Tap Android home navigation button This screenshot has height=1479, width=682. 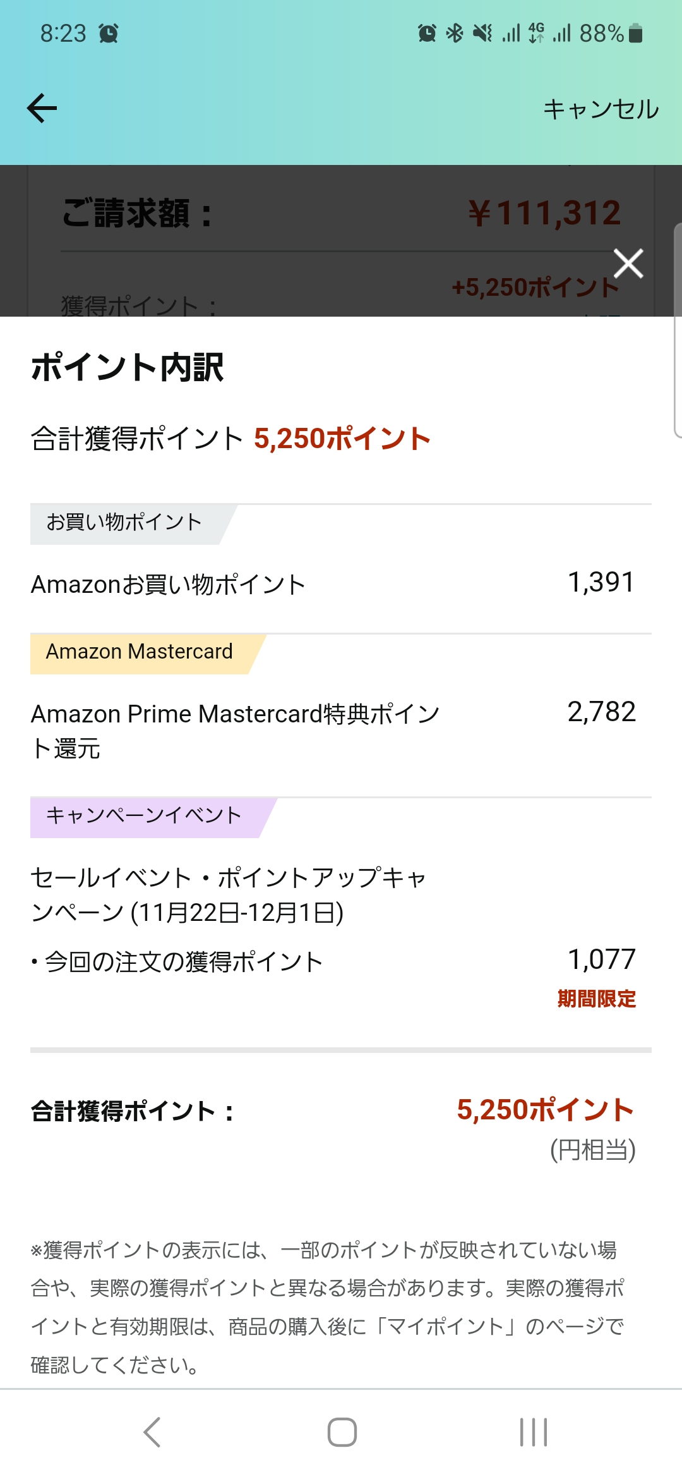click(342, 1432)
